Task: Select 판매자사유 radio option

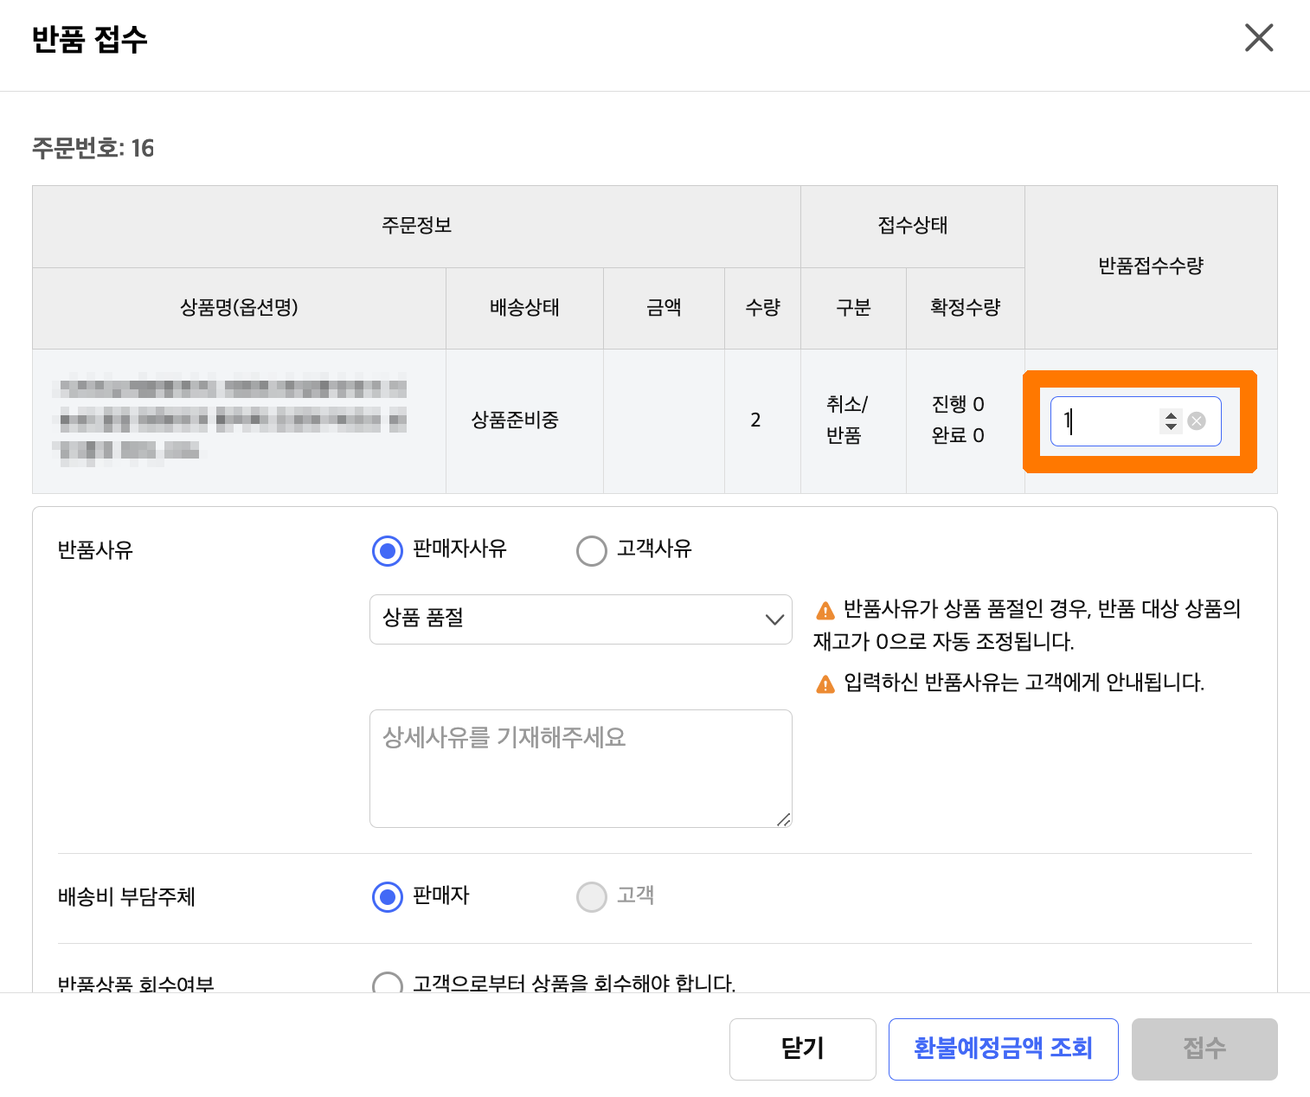Action: pos(388,550)
